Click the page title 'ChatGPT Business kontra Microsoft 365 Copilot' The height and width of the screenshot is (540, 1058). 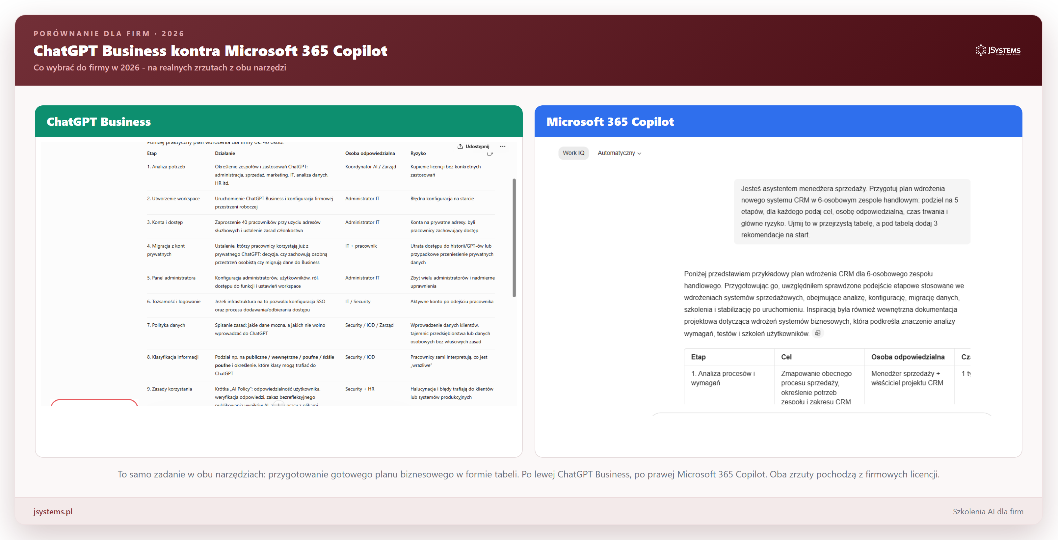[x=210, y=51]
